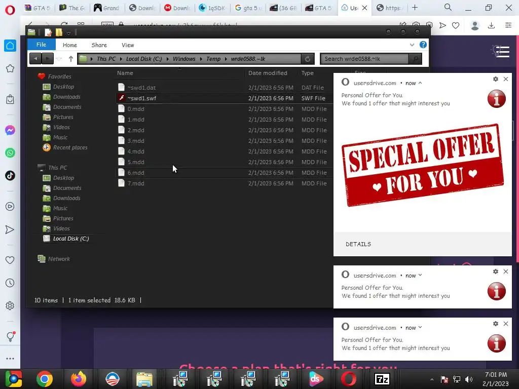
Task: Expand the middle notification chevron
Action: click(420, 275)
